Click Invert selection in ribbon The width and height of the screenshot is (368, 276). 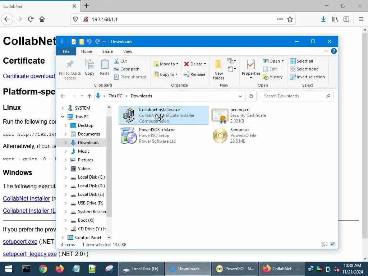[308, 77]
